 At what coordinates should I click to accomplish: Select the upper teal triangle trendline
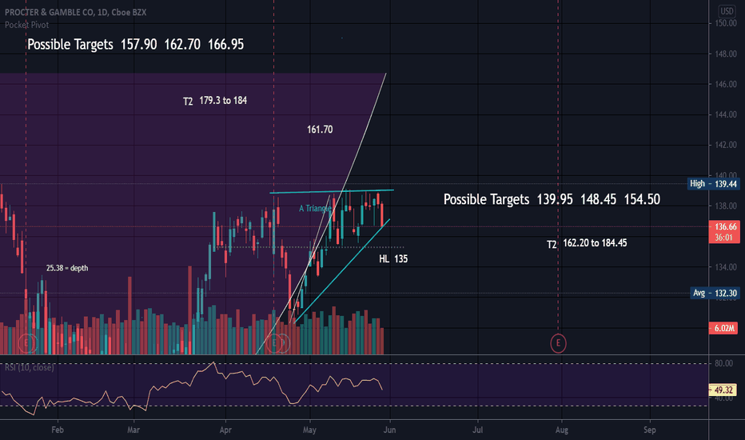click(332, 191)
